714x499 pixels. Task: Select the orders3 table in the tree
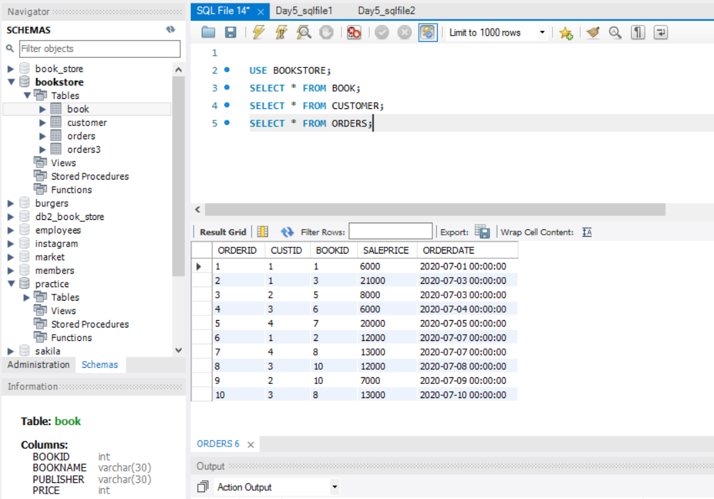coord(84,149)
